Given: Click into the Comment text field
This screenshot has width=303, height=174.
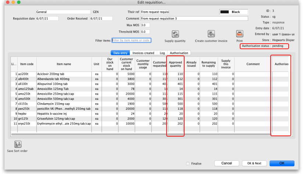Looking at the screenshot, I should [x=194, y=18].
